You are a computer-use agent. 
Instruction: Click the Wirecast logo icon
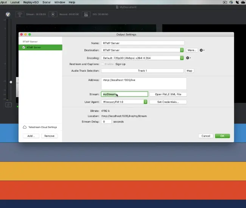[x=8, y=14]
